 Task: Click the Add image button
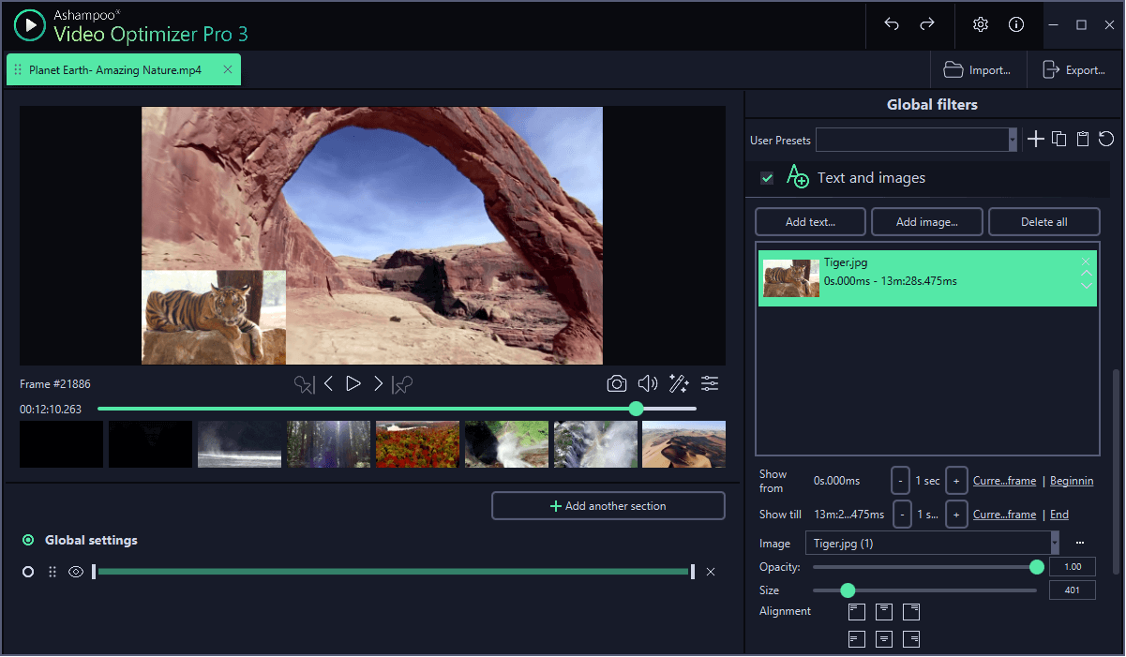click(x=926, y=221)
